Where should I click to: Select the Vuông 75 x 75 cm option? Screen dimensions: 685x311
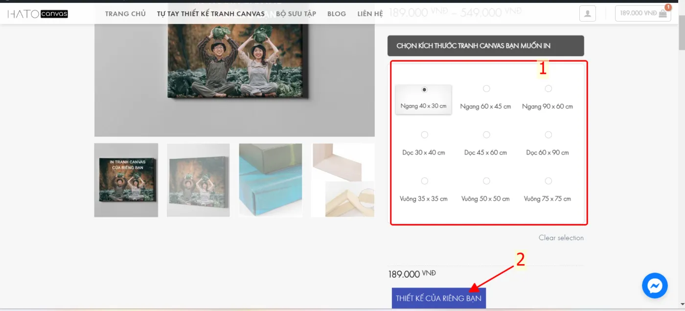[548, 181]
